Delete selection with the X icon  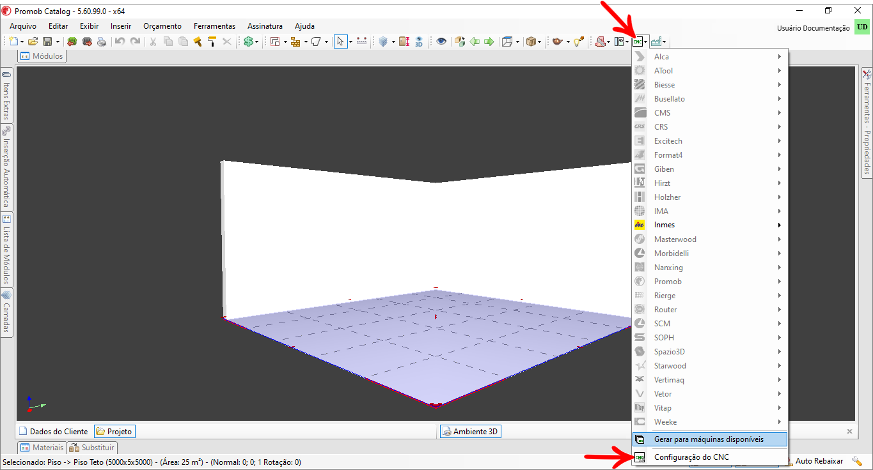click(x=227, y=42)
